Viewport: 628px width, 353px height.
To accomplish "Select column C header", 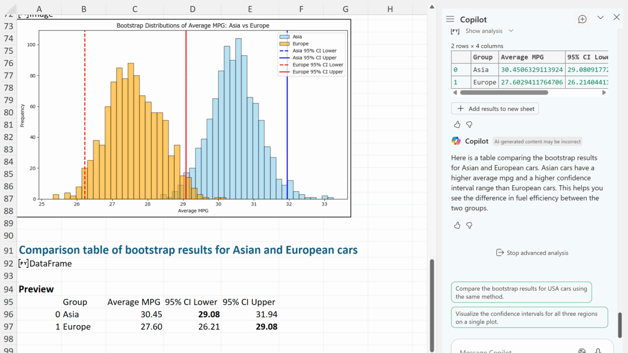I will pyautogui.click(x=134, y=9).
